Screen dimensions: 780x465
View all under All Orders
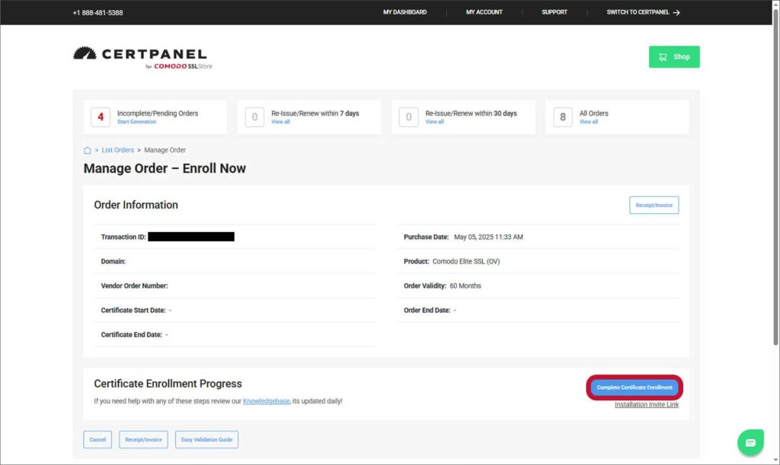coord(589,122)
